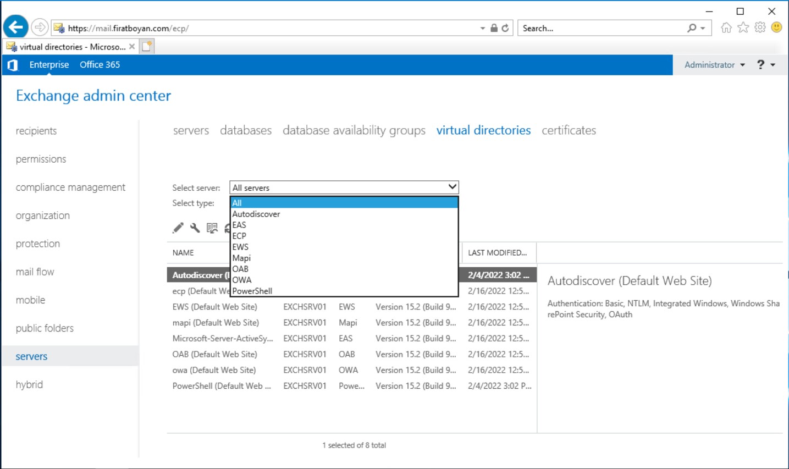Open protection in the left navigation
The image size is (789, 469).
click(x=38, y=244)
